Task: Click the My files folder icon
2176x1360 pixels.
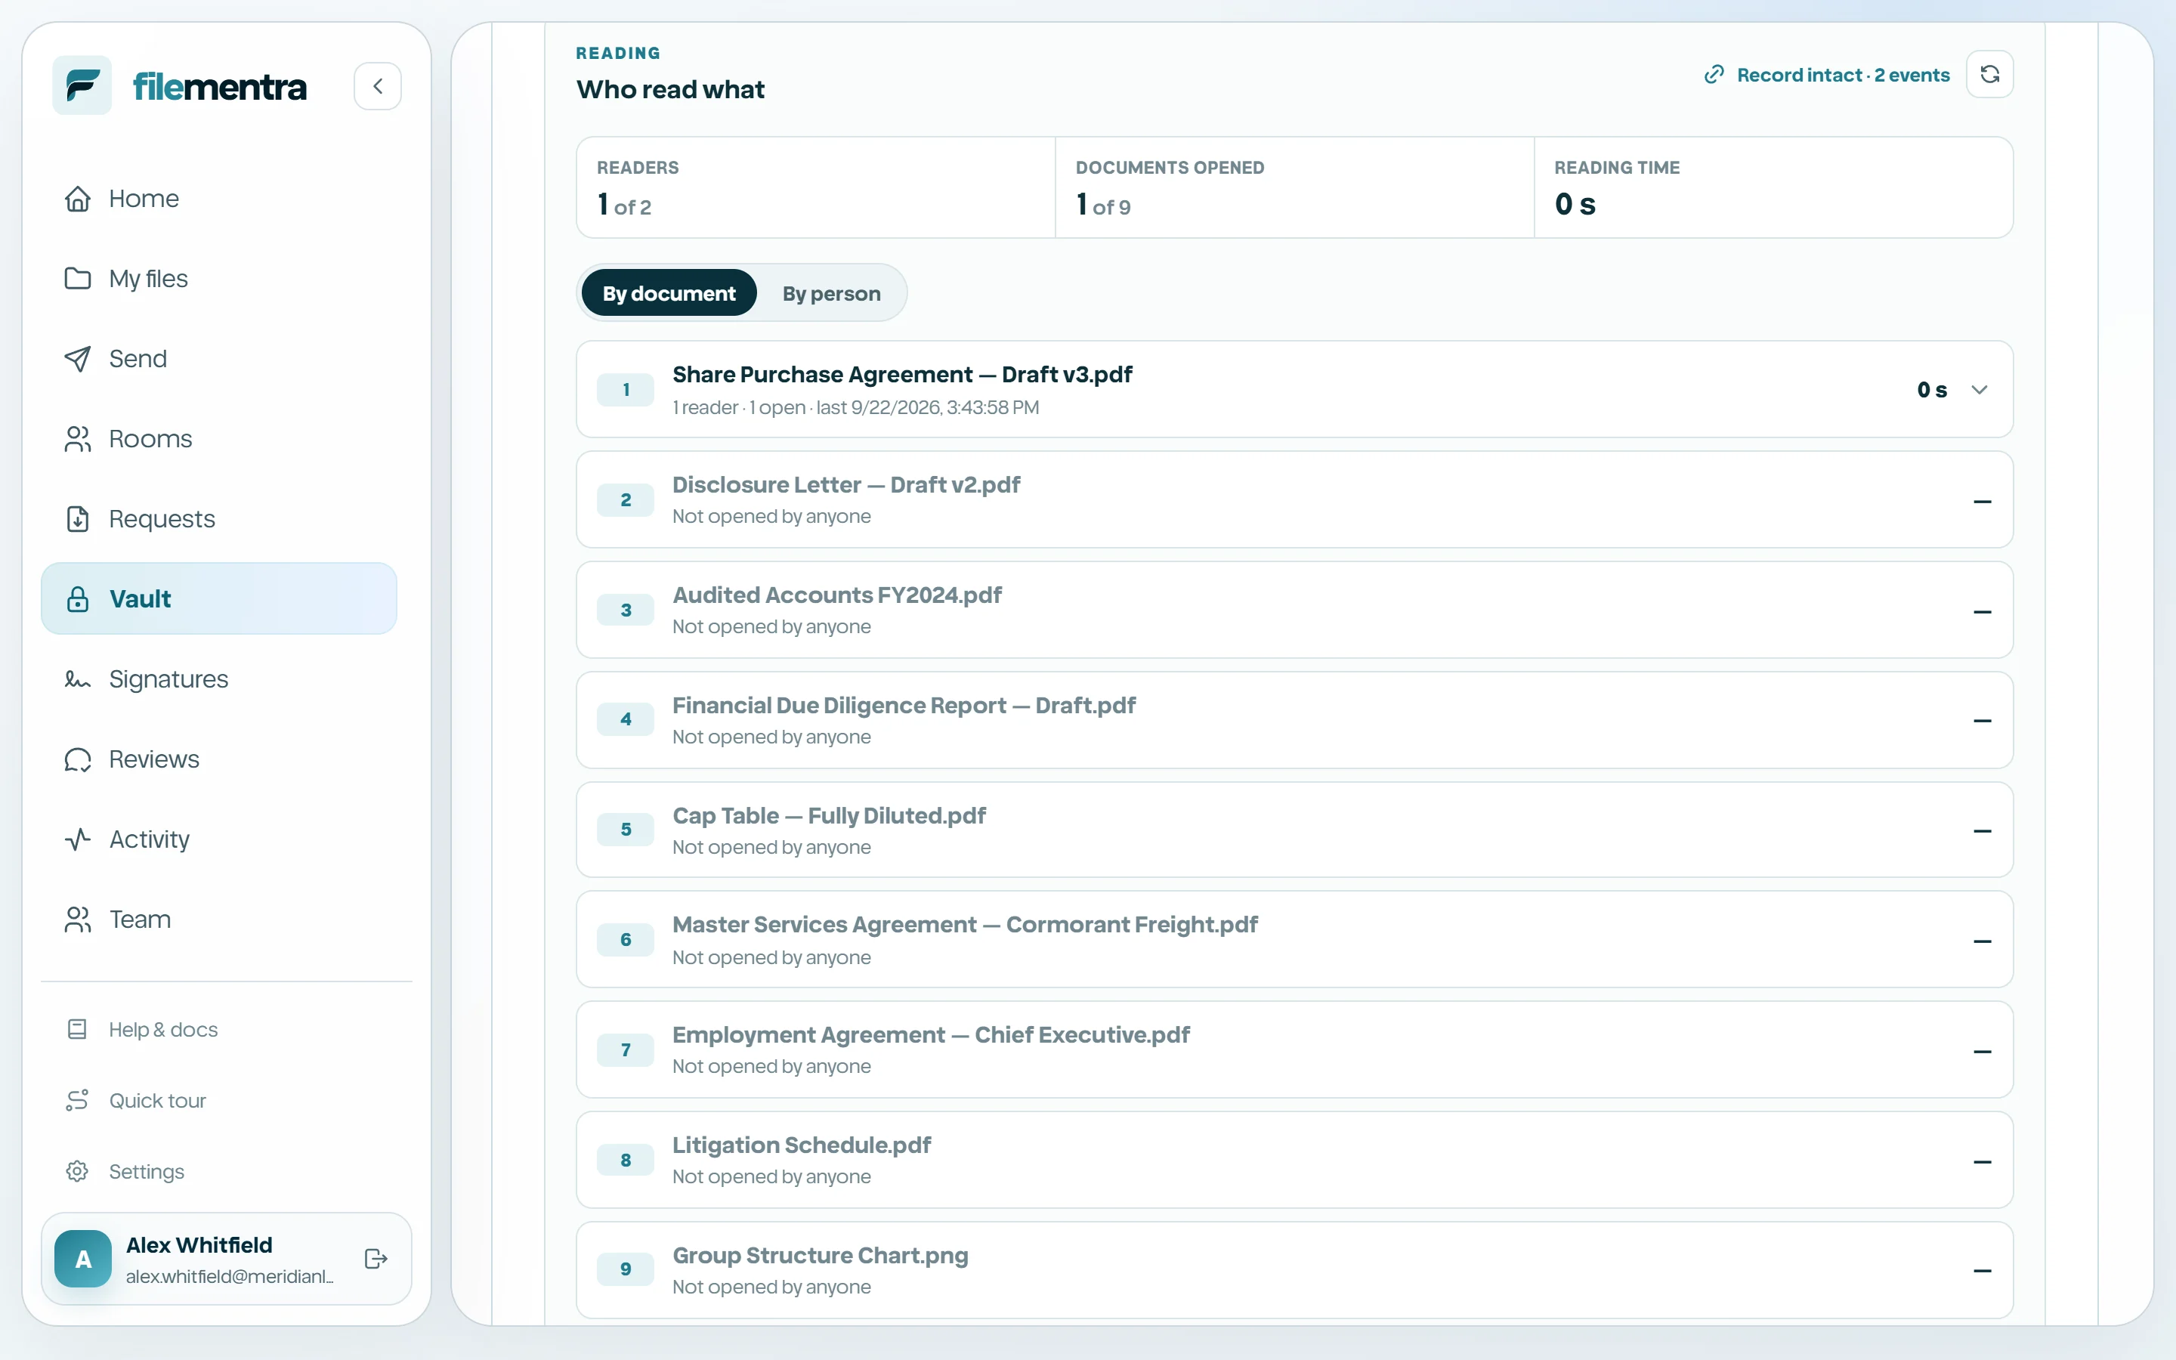Action: (77, 279)
